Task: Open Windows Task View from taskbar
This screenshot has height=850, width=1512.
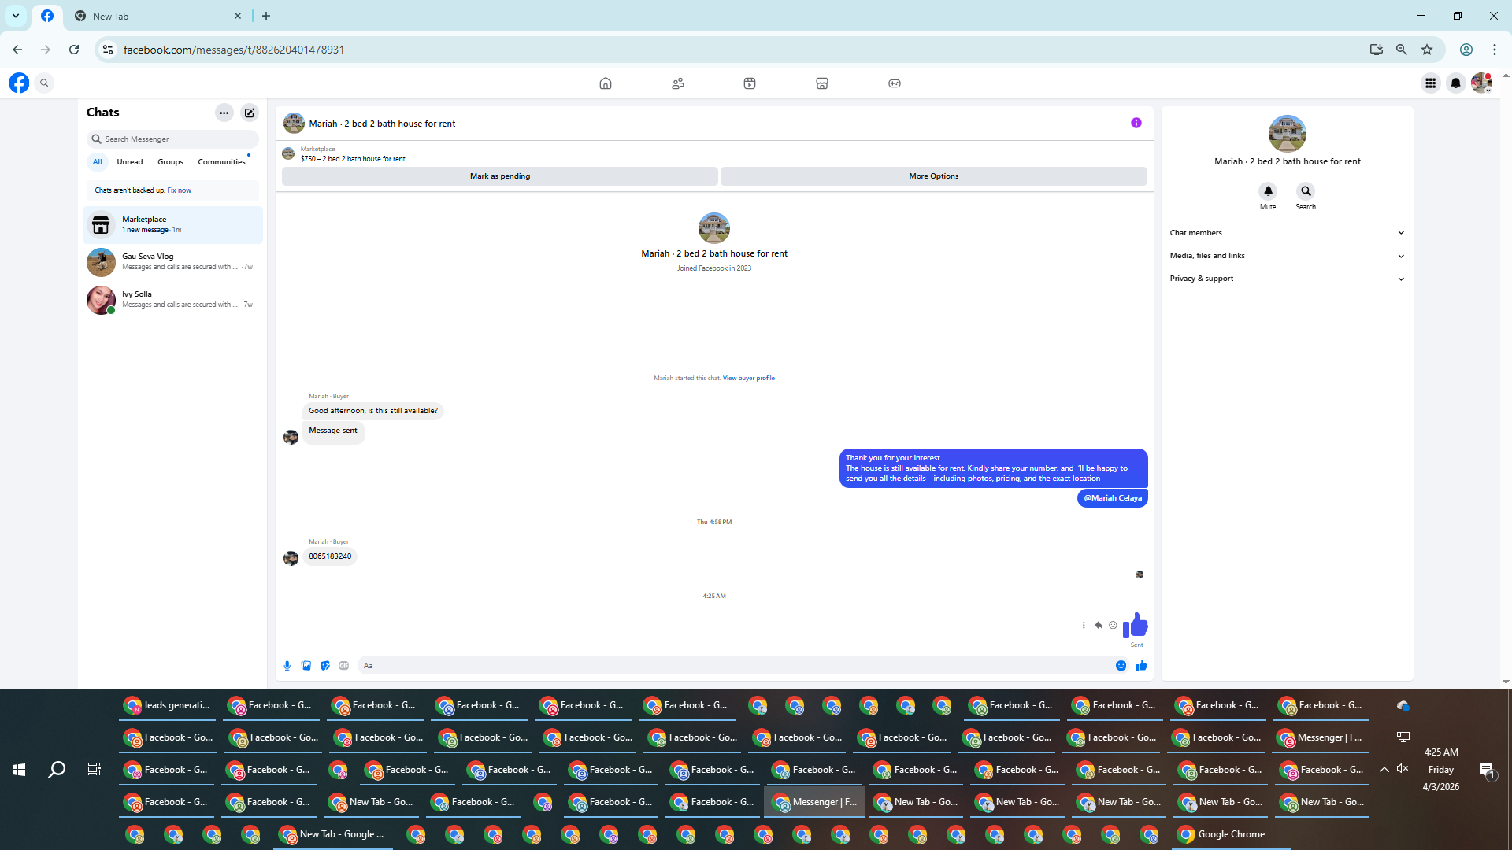Action: pos(94,770)
